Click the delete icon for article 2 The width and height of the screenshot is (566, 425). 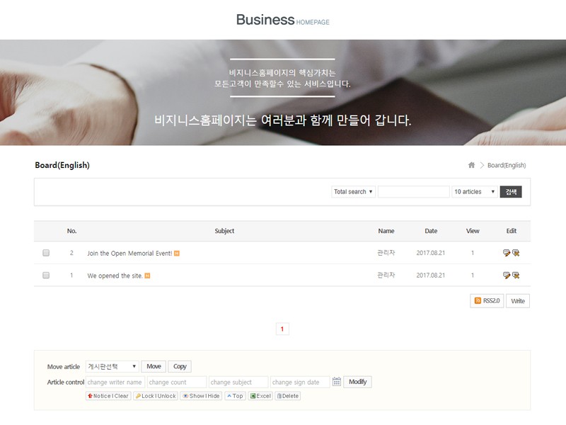[x=516, y=253]
